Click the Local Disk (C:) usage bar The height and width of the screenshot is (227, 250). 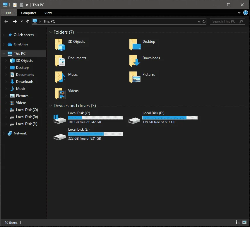pos(95,118)
